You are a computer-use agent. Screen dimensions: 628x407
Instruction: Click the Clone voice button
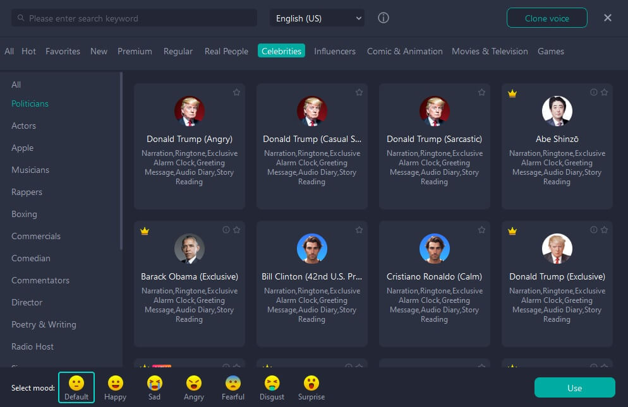coord(546,18)
